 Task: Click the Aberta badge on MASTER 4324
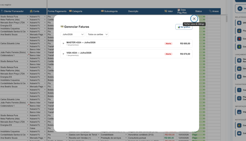click(x=168, y=44)
